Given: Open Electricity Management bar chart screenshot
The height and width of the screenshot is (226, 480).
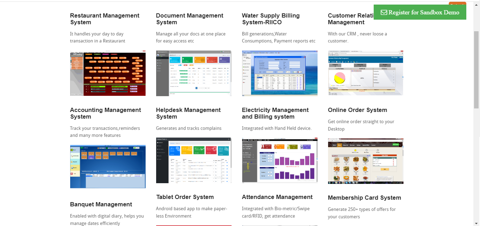Looking at the screenshot, I should (280, 160).
